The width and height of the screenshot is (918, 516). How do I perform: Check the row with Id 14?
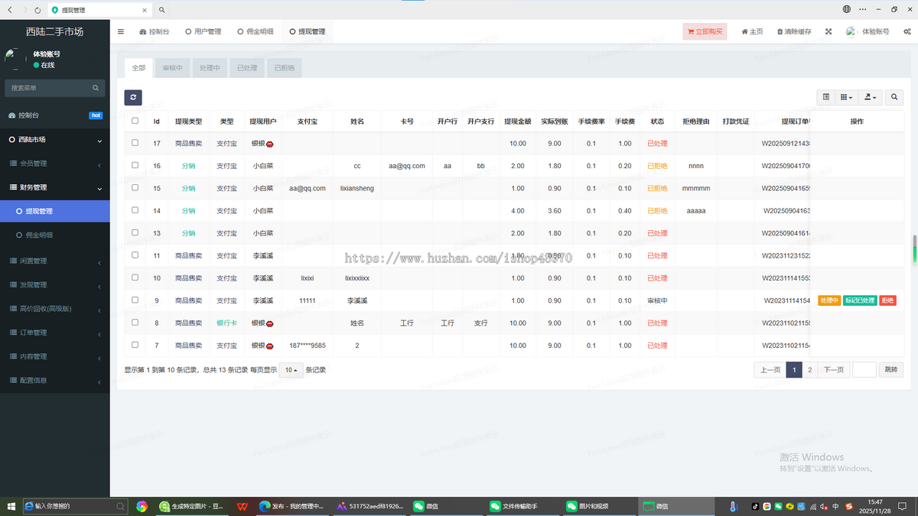pyautogui.click(x=135, y=210)
